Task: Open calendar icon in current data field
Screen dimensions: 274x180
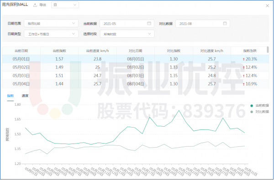Action: point(149,23)
